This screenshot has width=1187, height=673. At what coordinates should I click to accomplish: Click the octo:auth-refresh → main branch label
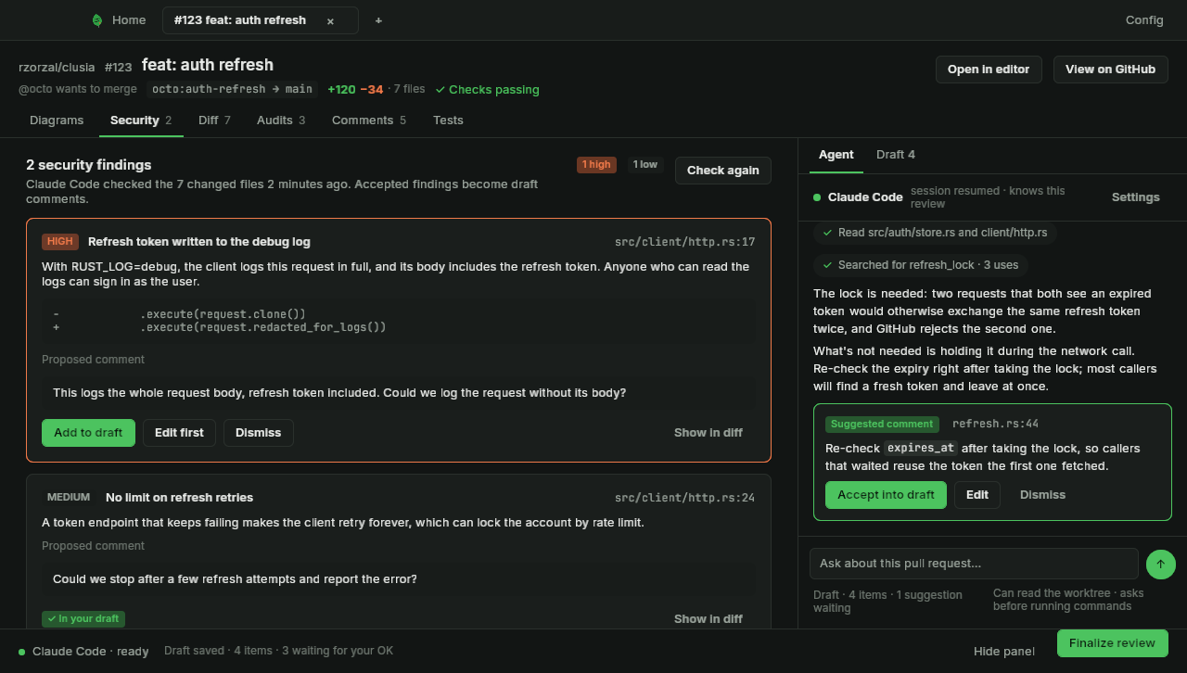click(232, 89)
